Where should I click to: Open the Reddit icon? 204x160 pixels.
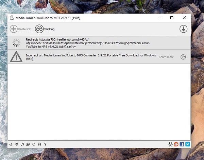pyautogui.click(x=176, y=144)
